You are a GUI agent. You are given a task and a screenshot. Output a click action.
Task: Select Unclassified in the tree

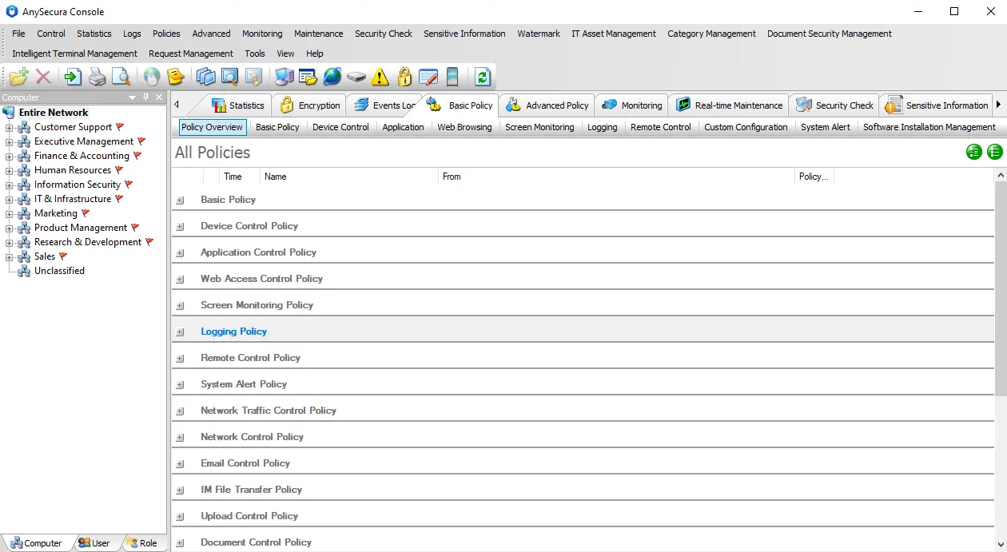click(59, 271)
